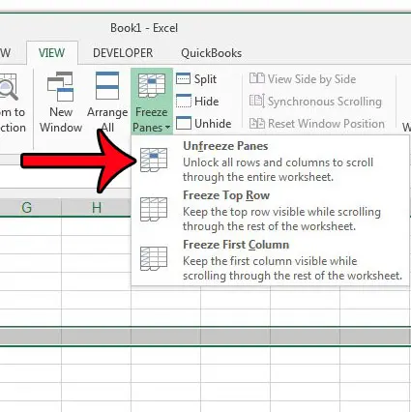Click the Hide window icon

pyautogui.click(x=183, y=101)
